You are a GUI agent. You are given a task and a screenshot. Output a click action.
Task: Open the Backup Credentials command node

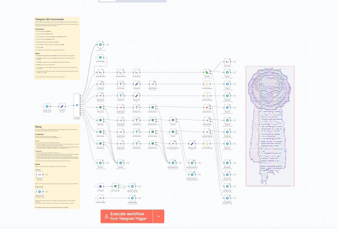click(121, 72)
